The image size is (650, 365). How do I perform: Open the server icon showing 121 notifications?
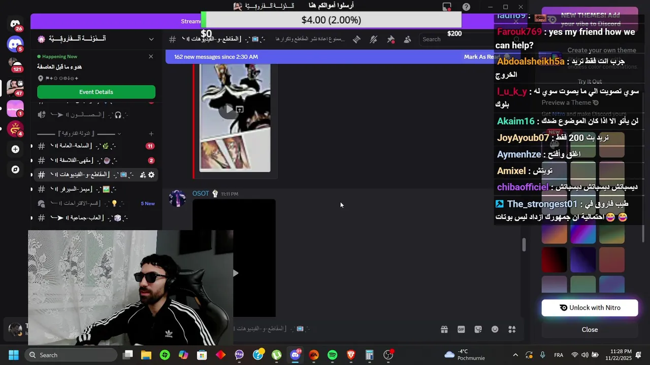15,65
